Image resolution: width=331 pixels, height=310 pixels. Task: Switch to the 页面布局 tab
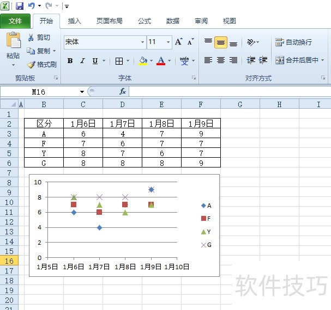[x=110, y=21]
